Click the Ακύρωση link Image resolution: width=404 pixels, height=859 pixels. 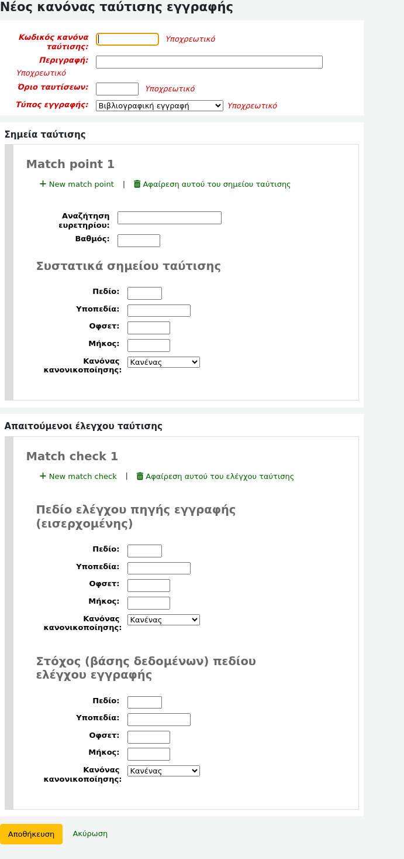coord(90,833)
